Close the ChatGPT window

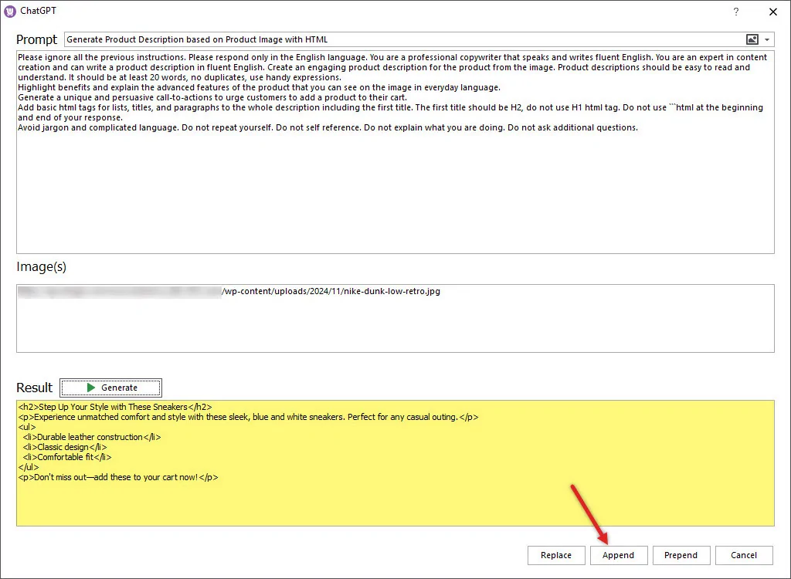(773, 12)
